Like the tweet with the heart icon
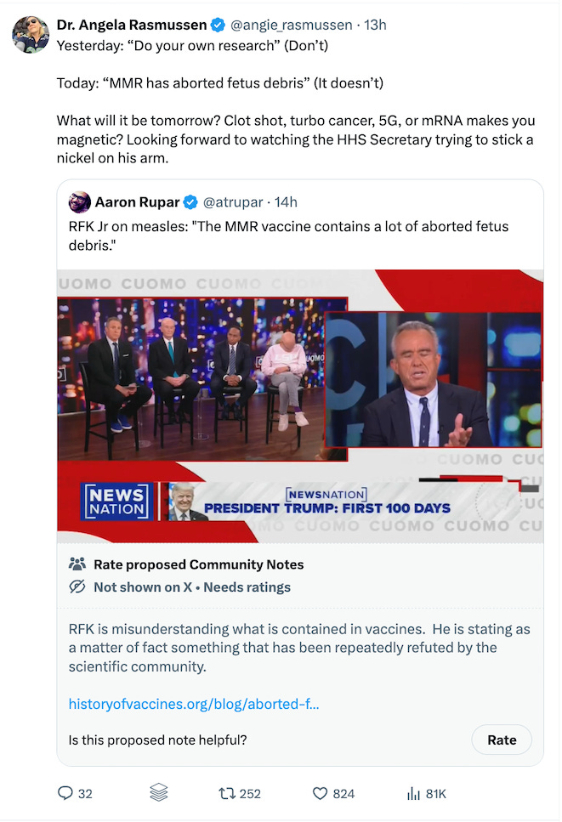The image size is (562, 822). coord(320,794)
